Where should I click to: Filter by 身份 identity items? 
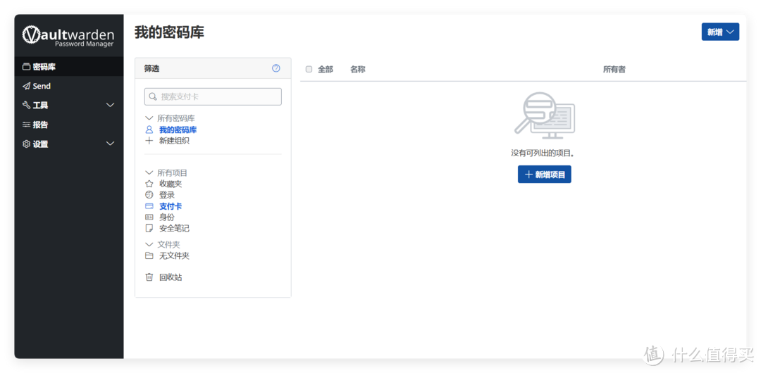(x=166, y=217)
